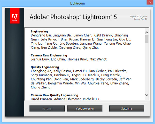Click the name Becky Sowada

106,79
